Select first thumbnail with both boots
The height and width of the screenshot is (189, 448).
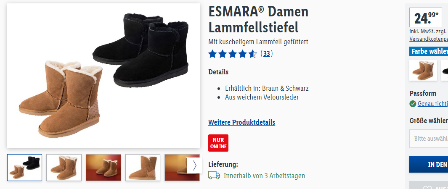(x=24, y=168)
